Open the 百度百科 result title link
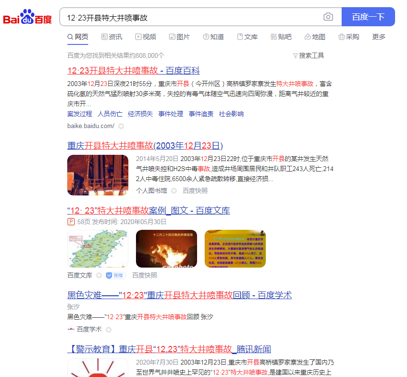Viewport: 407px width, 377px height. pos(134,71)
